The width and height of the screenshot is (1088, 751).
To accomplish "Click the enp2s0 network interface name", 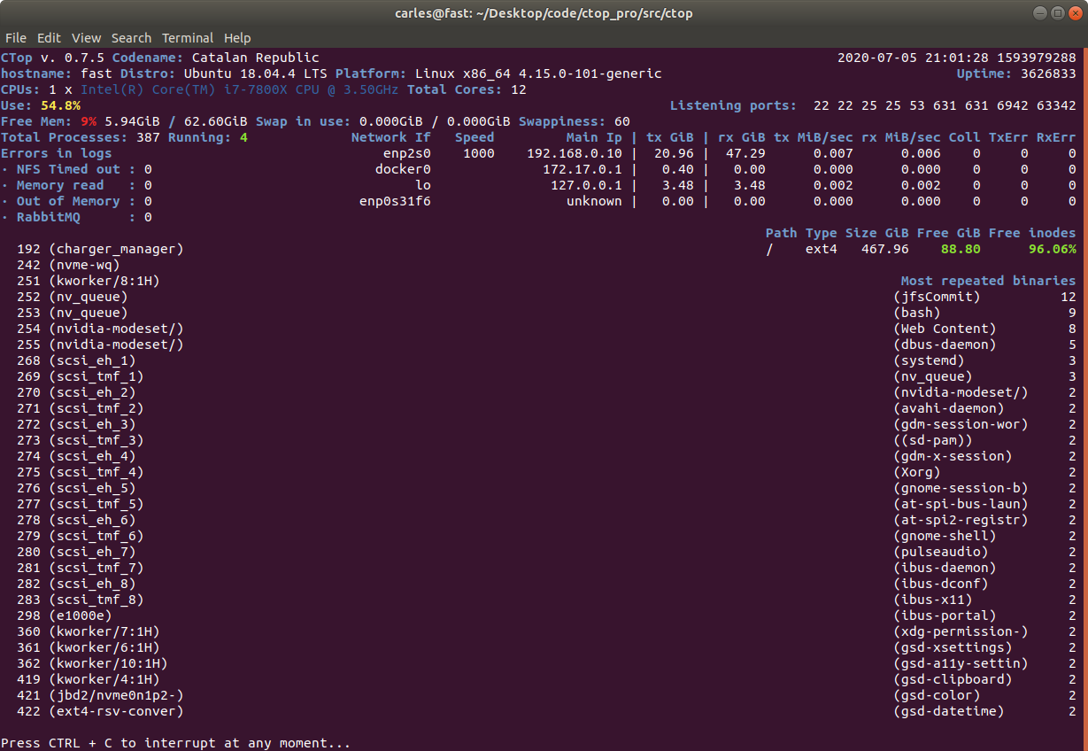I will coord(406,153).
